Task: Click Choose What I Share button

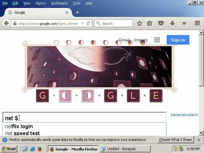Action: [175, 140]
